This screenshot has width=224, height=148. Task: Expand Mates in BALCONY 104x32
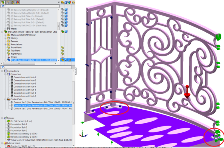point(6,35)
